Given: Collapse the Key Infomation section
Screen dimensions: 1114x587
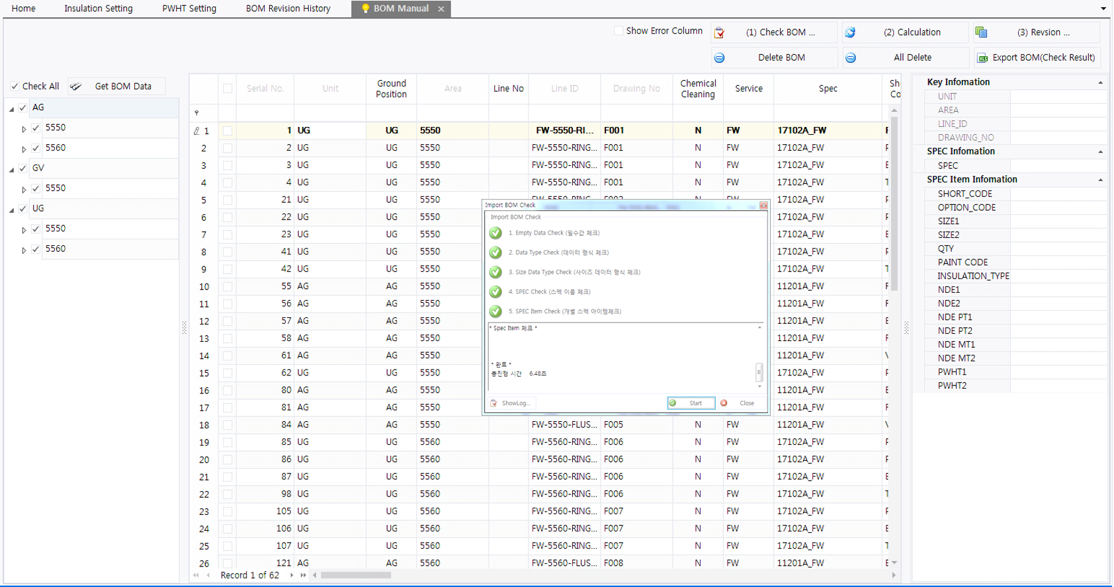Looking at the screenshot, I should [1100, 83].
